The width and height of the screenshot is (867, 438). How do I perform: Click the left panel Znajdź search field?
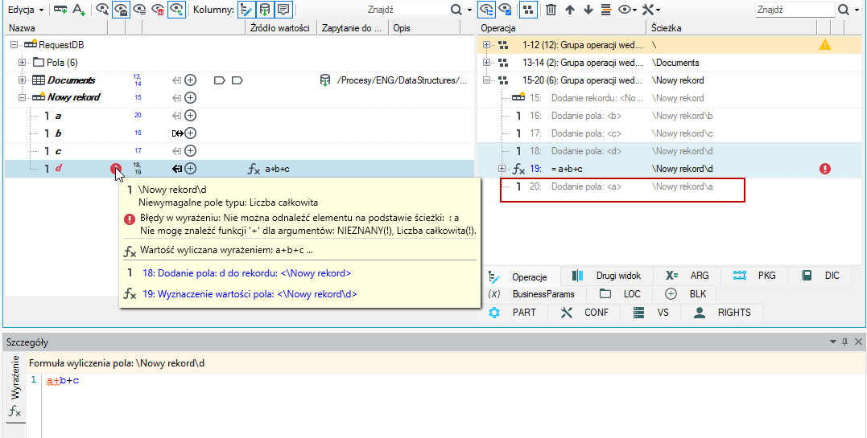405,10
